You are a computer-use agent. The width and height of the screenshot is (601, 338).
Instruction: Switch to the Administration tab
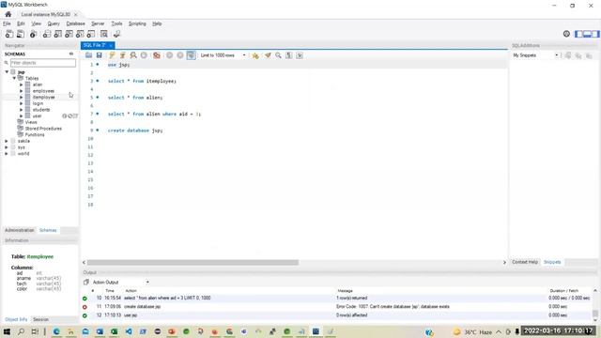coord(20,230)
